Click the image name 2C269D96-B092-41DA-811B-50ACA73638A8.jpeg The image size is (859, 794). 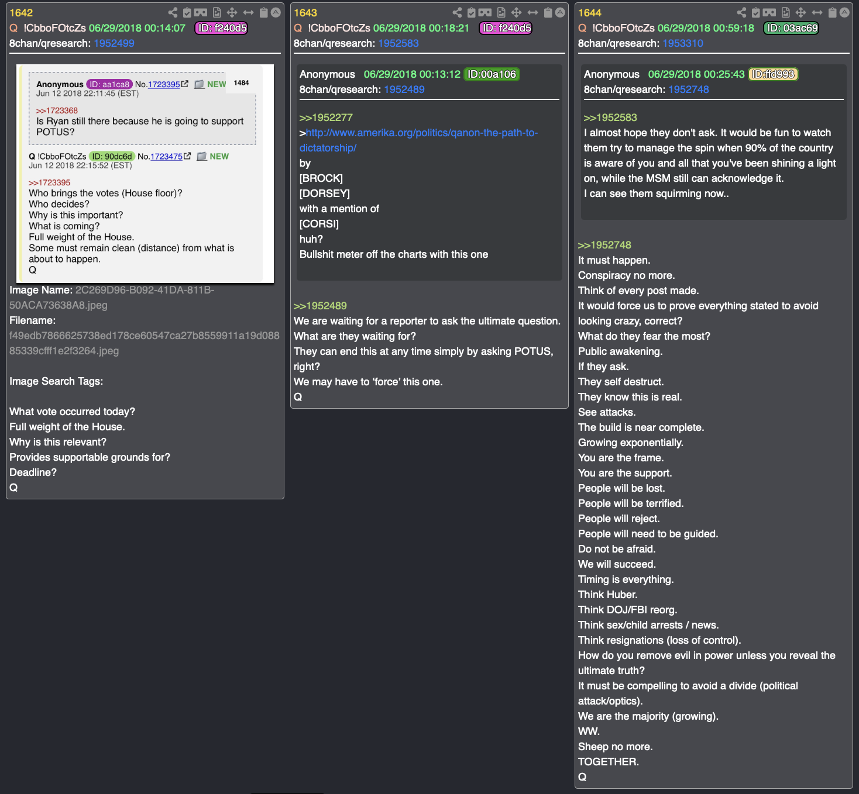point(112,298)
